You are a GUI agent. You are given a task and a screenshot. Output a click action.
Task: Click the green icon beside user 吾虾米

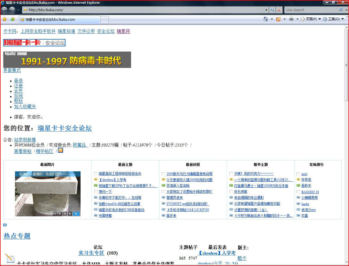pos(298,186)
